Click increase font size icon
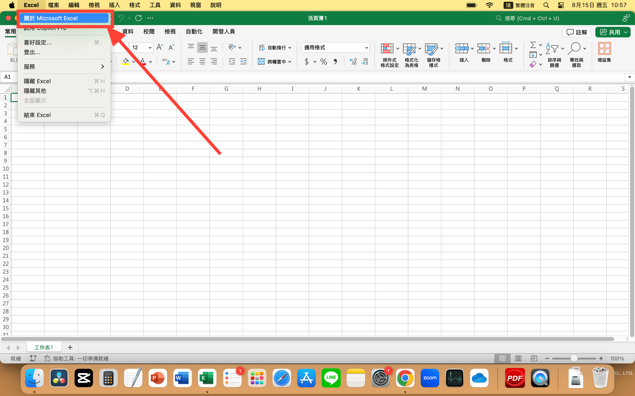 point(160,48)
